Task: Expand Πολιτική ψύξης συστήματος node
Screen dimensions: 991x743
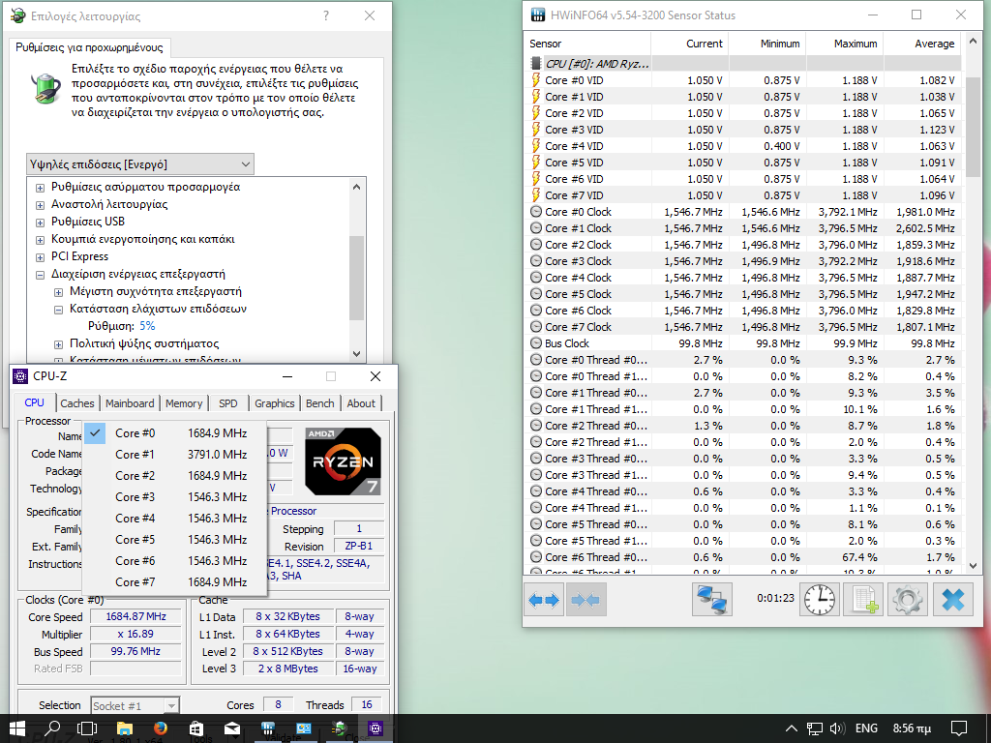Action: point(58,344)
